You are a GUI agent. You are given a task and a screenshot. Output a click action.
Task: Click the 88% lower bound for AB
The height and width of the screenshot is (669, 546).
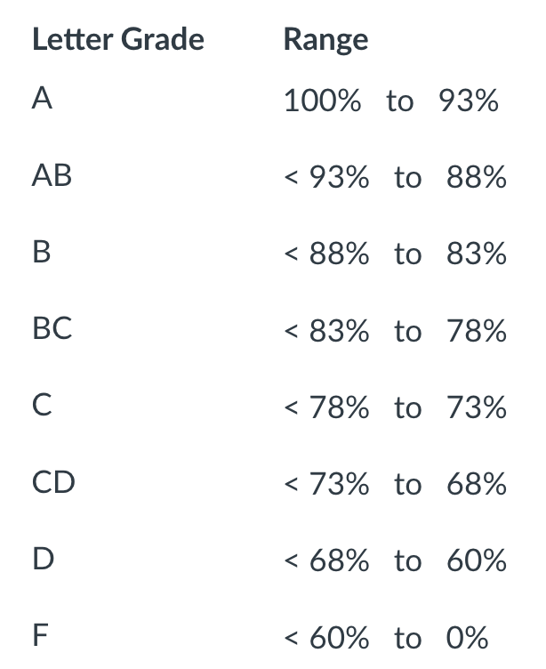477,178
